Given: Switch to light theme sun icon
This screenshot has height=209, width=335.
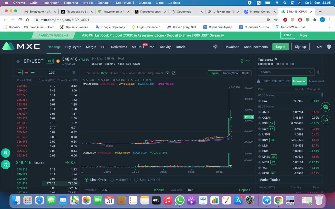Looking at the screenshot, I should point(215,47).
